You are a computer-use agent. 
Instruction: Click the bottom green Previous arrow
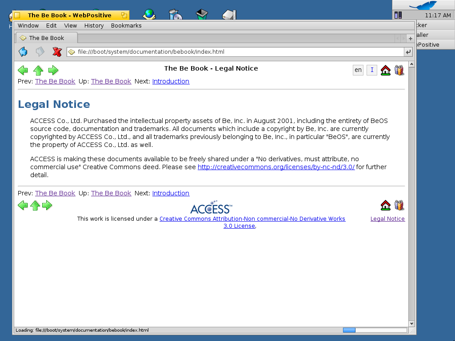pos(23,205)
